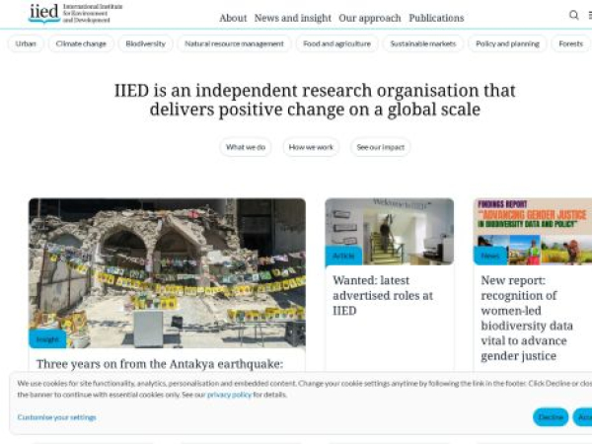Click the IIED independent research organisation heading
This screenshot has width=592, height=444.
pyautogui.click(x=315, y=100)
